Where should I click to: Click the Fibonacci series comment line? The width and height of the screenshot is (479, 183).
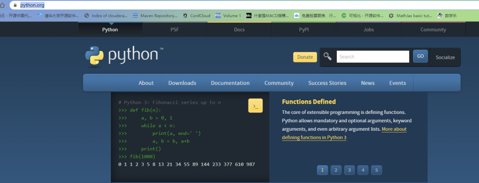[169, 103]
